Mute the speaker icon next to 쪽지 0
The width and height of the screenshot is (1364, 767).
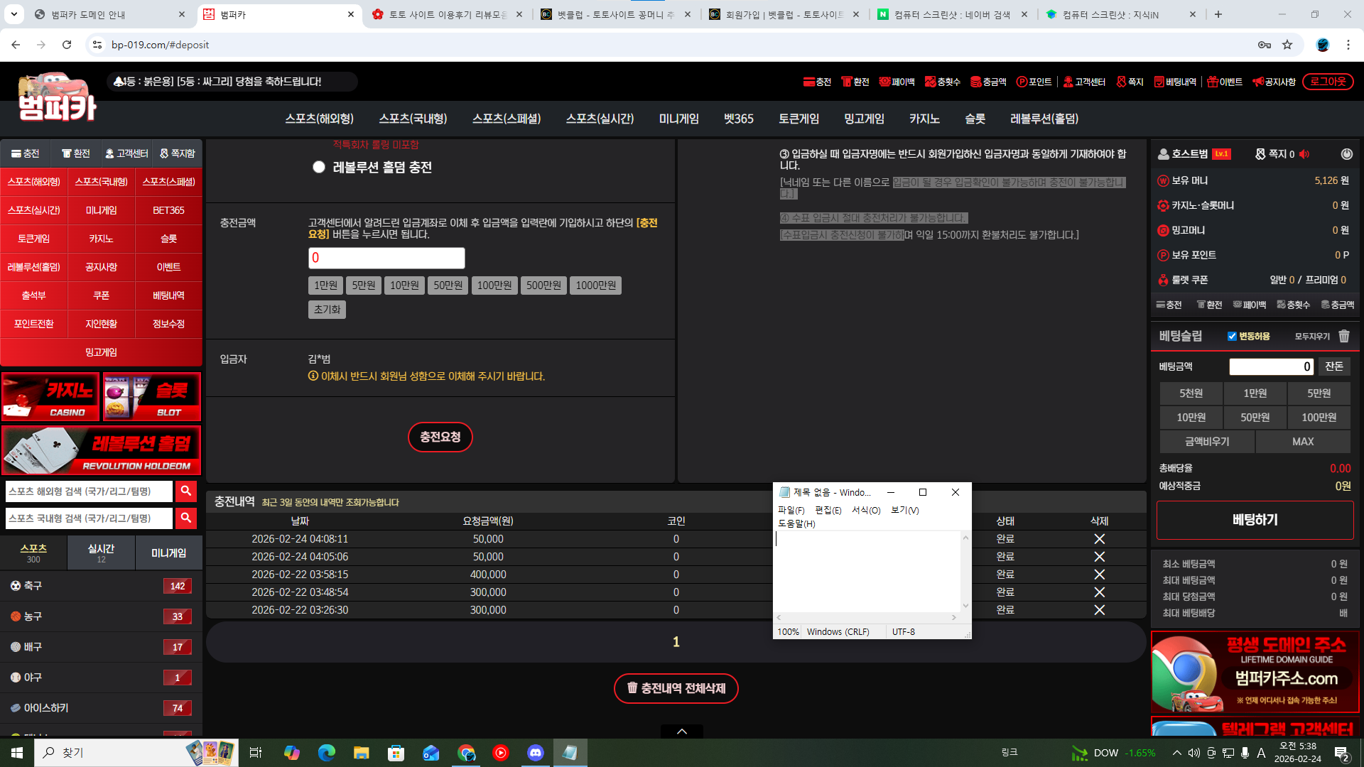(1304, 154)
